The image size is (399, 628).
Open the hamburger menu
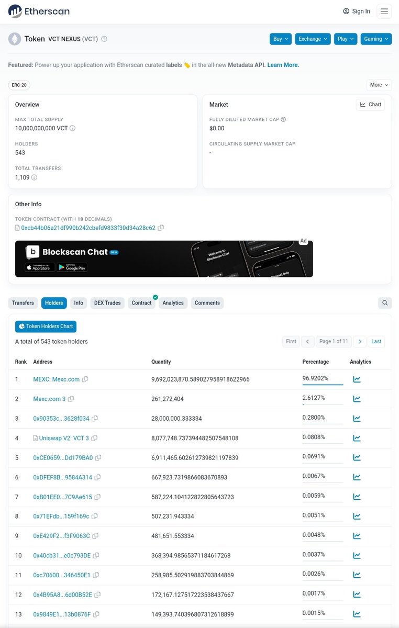(x=384, y=11)
